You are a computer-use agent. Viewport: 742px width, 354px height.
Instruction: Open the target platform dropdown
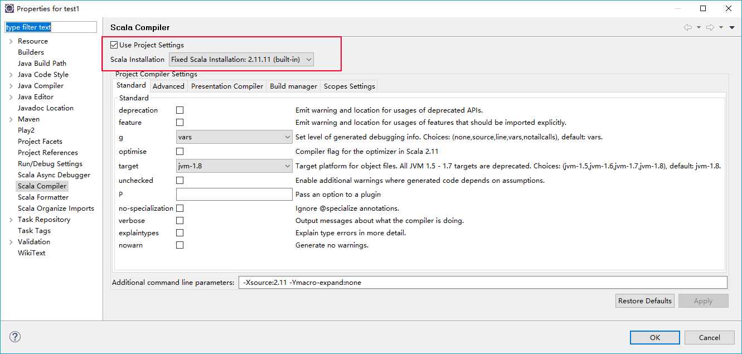pyautogui.click(x=234, y=166)
